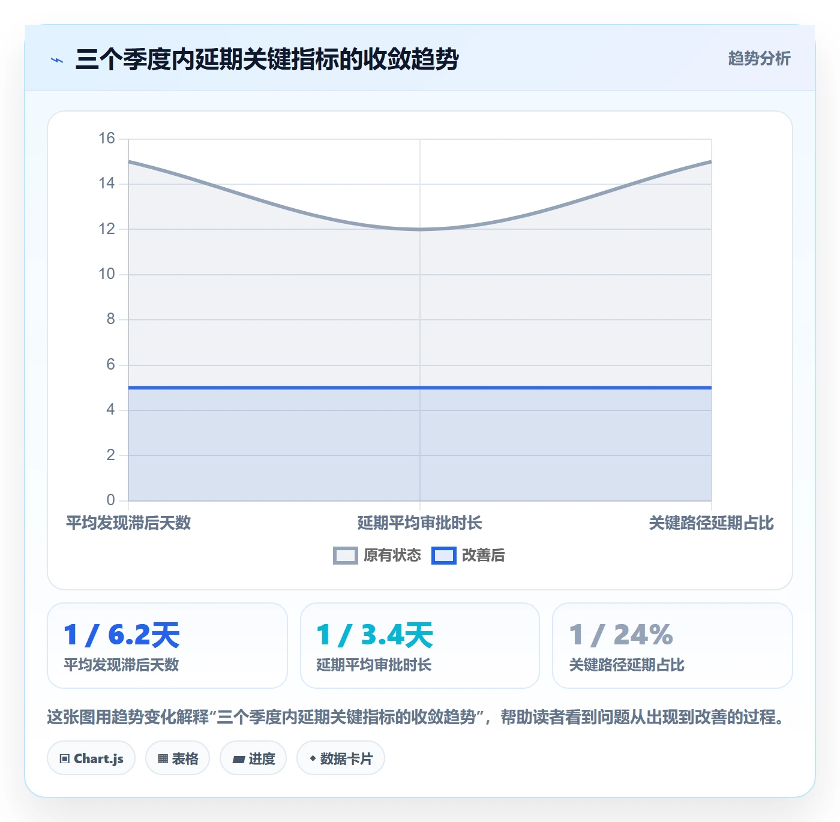The height and width of the screenshot is (822, 840).
Task: Click the y-axis value 2
Action: (111, 455)
